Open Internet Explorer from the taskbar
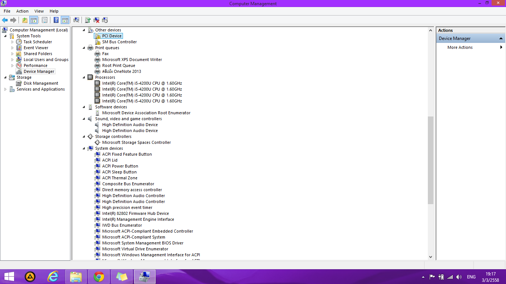This screenshot has width=506, height=284. [53, 277]
